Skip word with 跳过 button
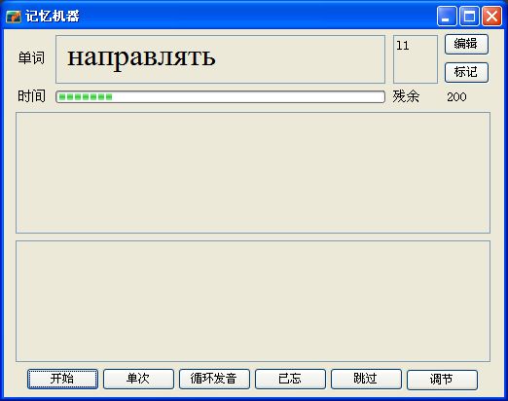This screenshot has height=401, width=508. coord(366,379)
